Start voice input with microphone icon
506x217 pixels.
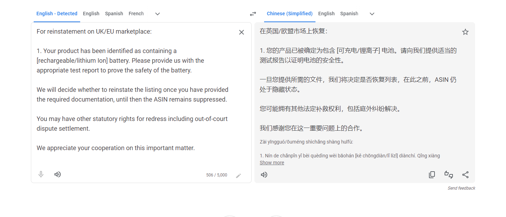click(41, 174)
